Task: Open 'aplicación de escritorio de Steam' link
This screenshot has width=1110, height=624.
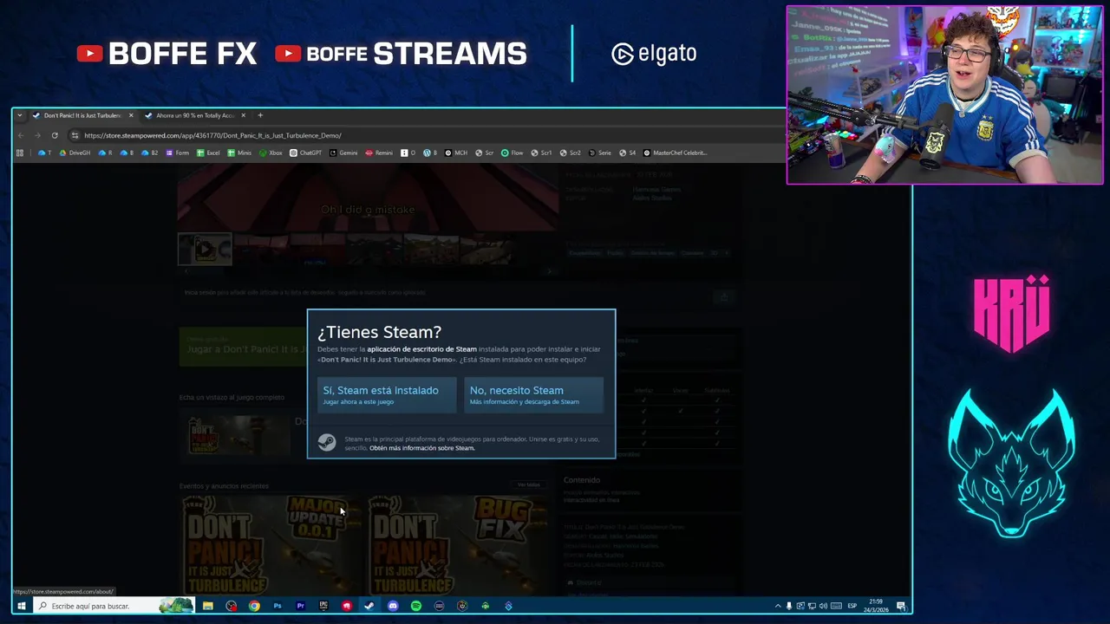Action: [421, 349]
